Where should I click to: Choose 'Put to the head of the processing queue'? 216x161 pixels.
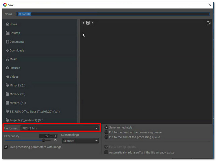[x=106, y=132]
